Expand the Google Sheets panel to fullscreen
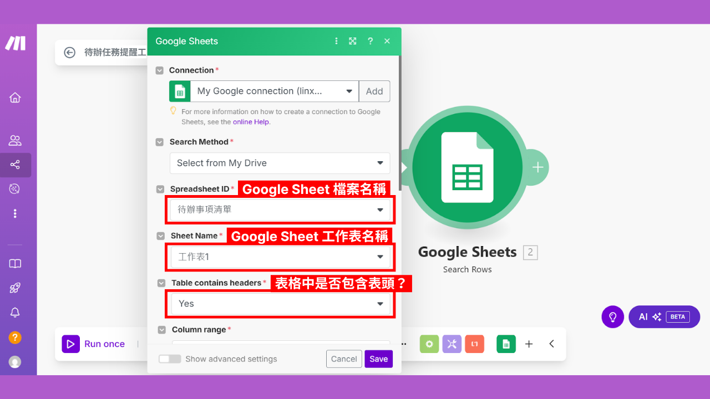The height and width of the screenshot is (399, 710). (x=352, y=41)
